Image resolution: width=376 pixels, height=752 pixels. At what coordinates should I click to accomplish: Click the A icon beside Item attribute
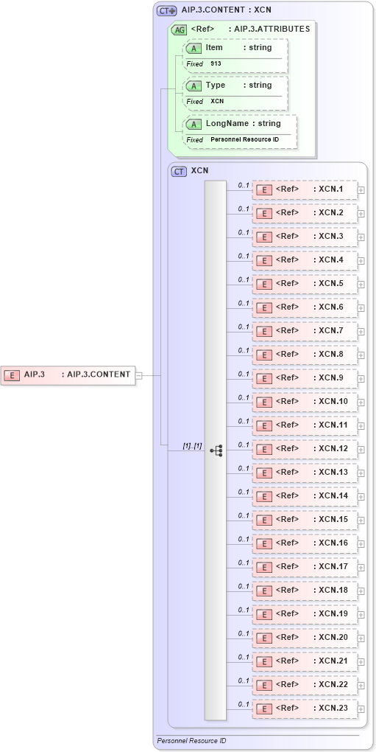coord(194,49)
